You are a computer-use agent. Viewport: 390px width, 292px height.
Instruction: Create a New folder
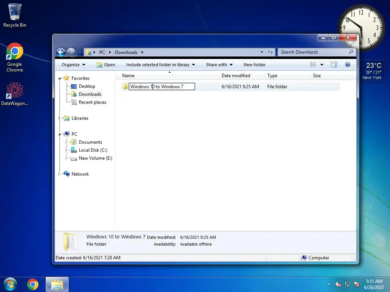(254, 65)
